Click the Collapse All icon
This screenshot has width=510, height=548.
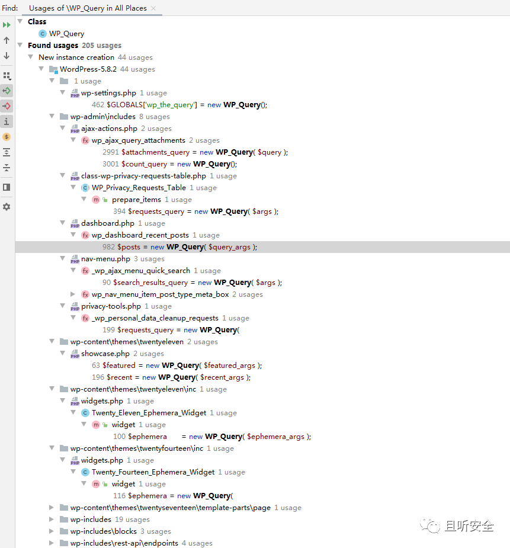click(7, 168)
